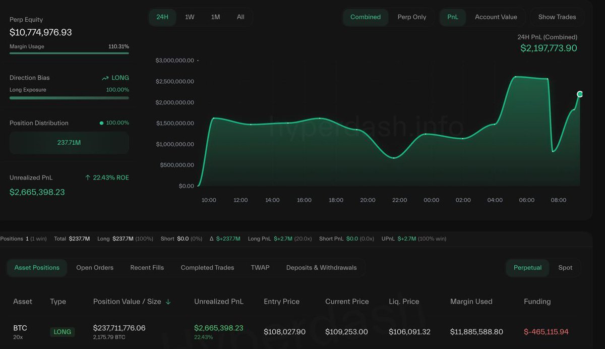Click the 110.31% margin usage value

[118, 46]
